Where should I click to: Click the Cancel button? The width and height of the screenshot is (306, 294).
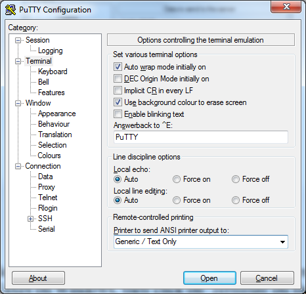pyautogui.click(x=267, y=278)
